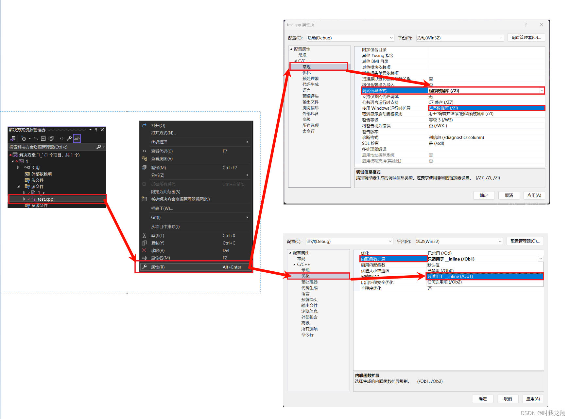The width and height of the screenshot is (570, 419).
Task: Choose 只适用于 __inline (/Ob1) from the list
Action: [x=485, y=276]
